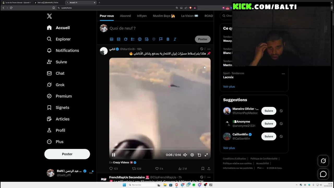This screenshot has height=188, width=334.
Task: Toggle picture-in-picture for the video
Action: (x=199, y=155)
